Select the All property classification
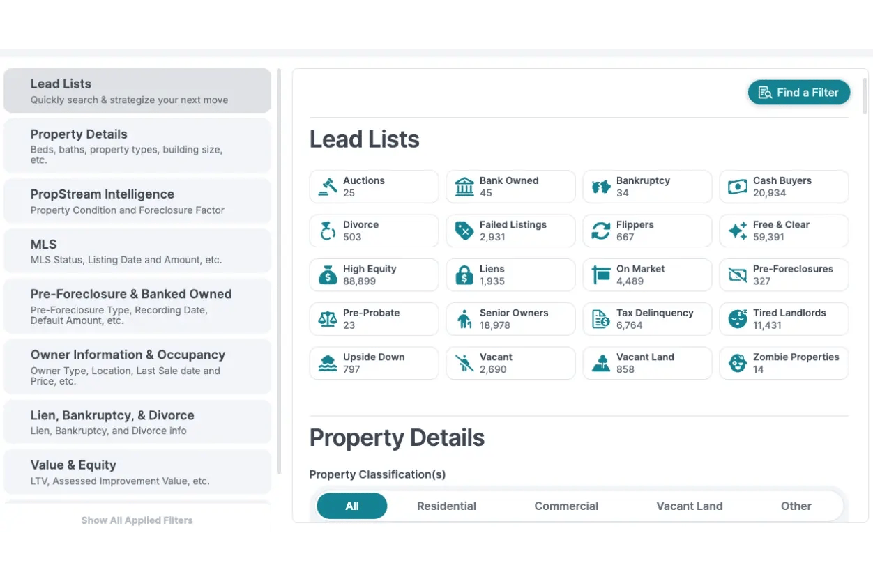Image resolution: width=873 pixels, height=581 pixels. (x=351, y=506)
